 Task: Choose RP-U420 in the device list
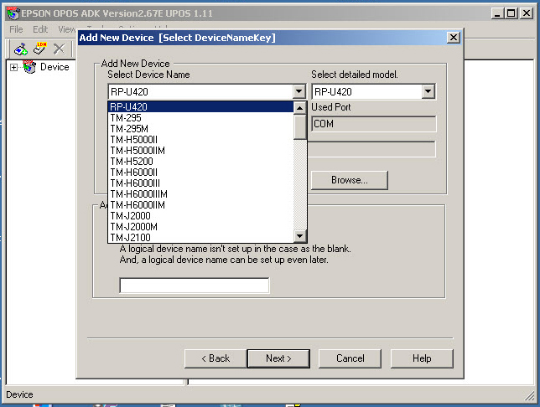[200, 106]
